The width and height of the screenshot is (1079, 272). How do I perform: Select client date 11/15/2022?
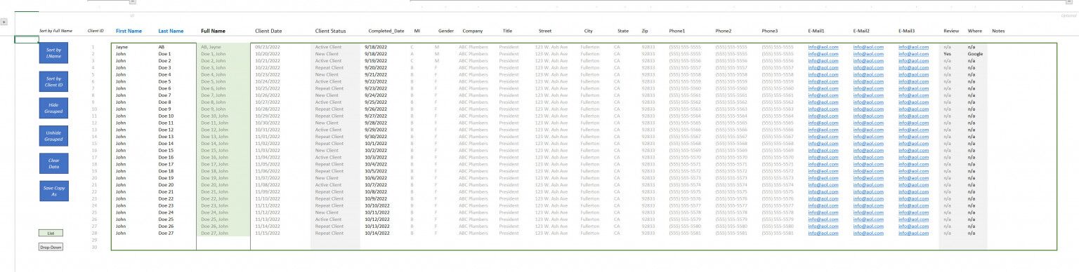pos(268,233)
